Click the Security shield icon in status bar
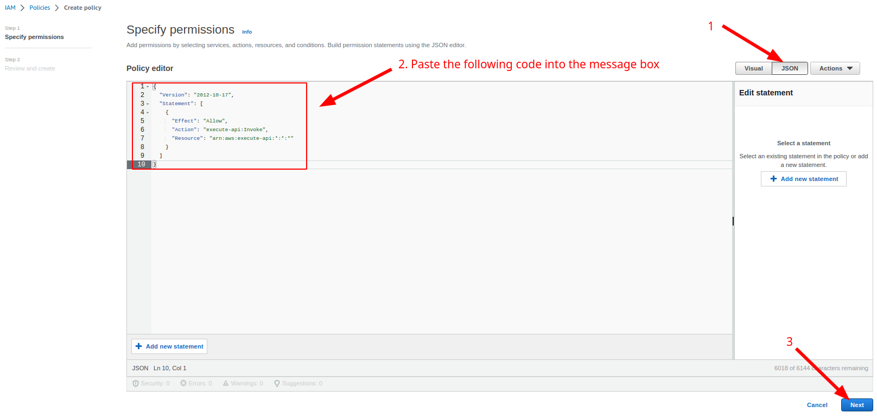The height and width of the screenshot is (419, 877). point(136,383)
